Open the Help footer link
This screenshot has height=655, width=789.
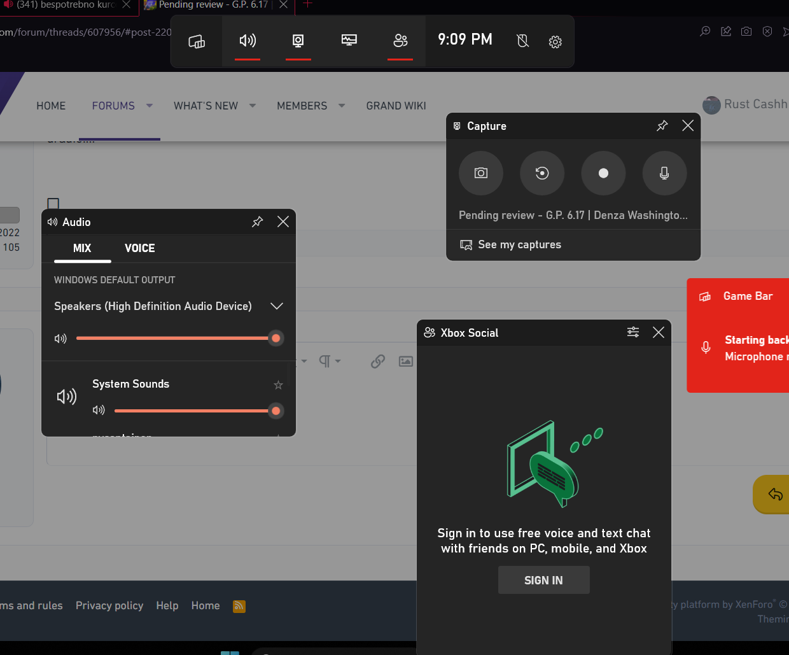pyautogui.click(x=167, y=605)
